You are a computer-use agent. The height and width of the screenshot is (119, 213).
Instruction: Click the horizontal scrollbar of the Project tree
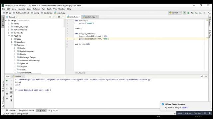click(23, 74)
